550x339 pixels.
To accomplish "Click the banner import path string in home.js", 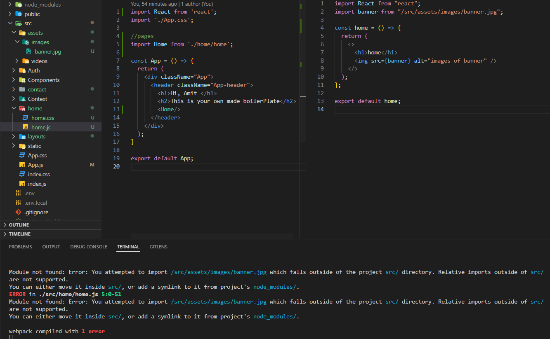I will pyautogui.click(x=449, y=12).
